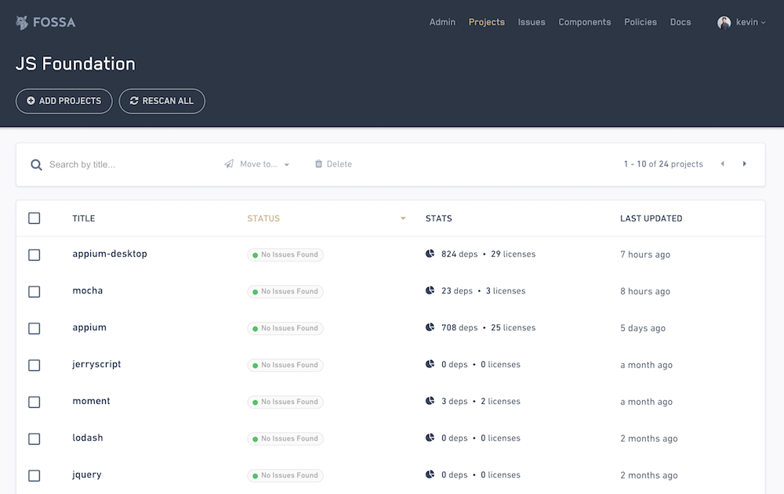The image size is (784, 494).
Task: Open the mocha project
Action: pos(88,290)
